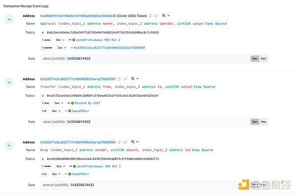
Task: Select Approval value 143526674432
Action: point(79,59)
